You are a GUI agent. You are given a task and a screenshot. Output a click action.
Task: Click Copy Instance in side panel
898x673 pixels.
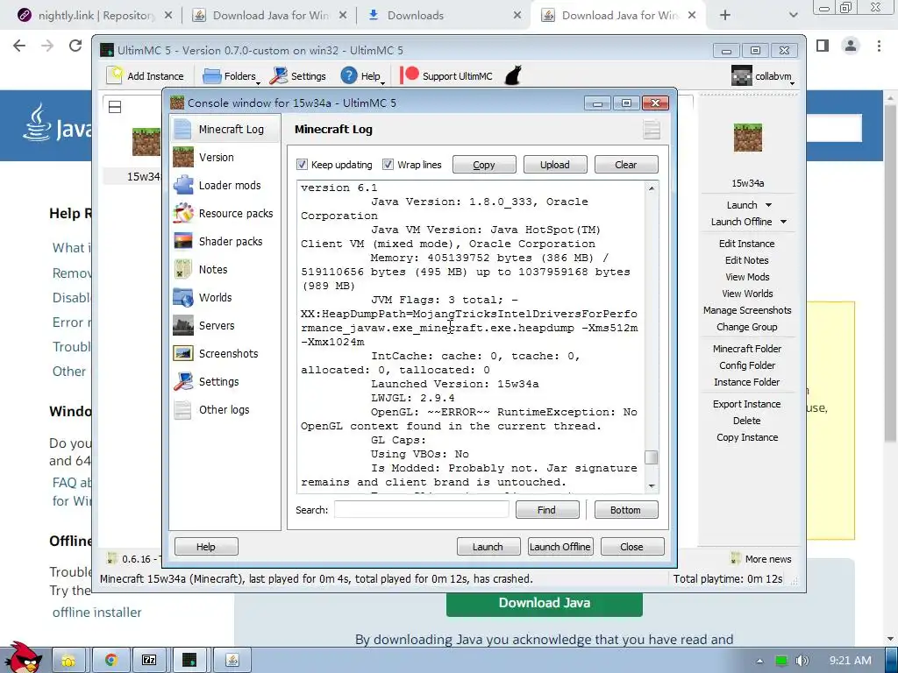[747, 437]
